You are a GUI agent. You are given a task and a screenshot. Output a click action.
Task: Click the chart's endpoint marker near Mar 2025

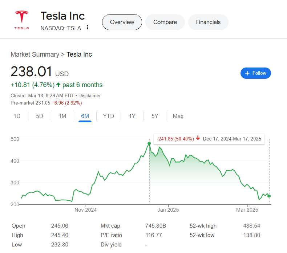(x=269, y=196)
